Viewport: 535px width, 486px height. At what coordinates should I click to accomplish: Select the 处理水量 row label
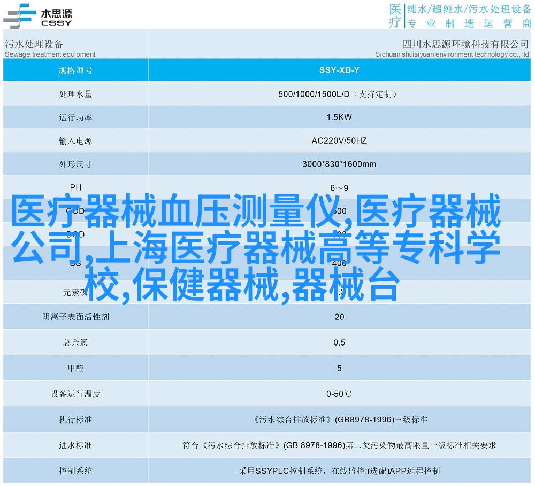pos(75,94)
